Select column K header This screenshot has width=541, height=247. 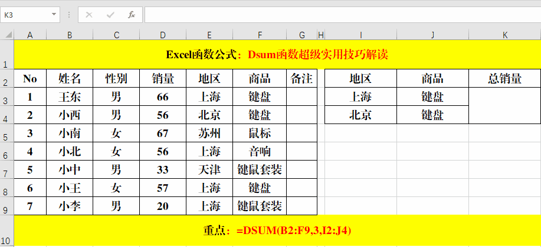click(504, 35)
